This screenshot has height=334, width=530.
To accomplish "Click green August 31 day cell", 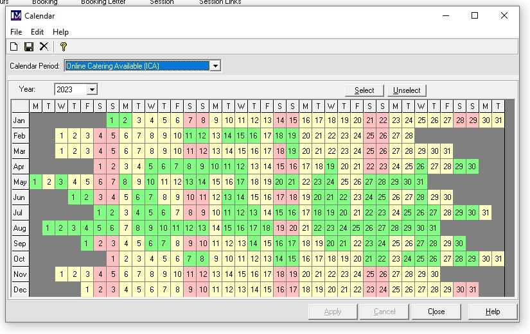I will (434, 228).
